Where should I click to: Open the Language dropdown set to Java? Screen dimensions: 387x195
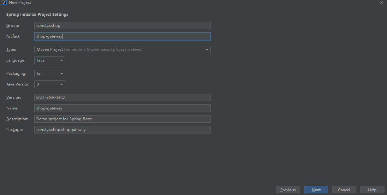pos(50,60)
